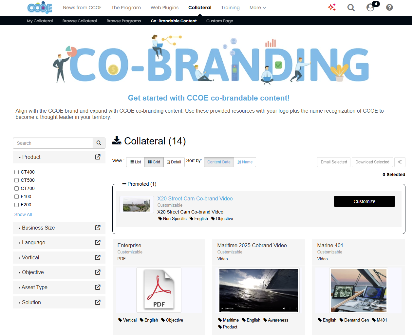Viewport: 412px width, 335px height.
Task: Open the Maritime 2025 Cobrand Video title
Action: tap(252, 245)
